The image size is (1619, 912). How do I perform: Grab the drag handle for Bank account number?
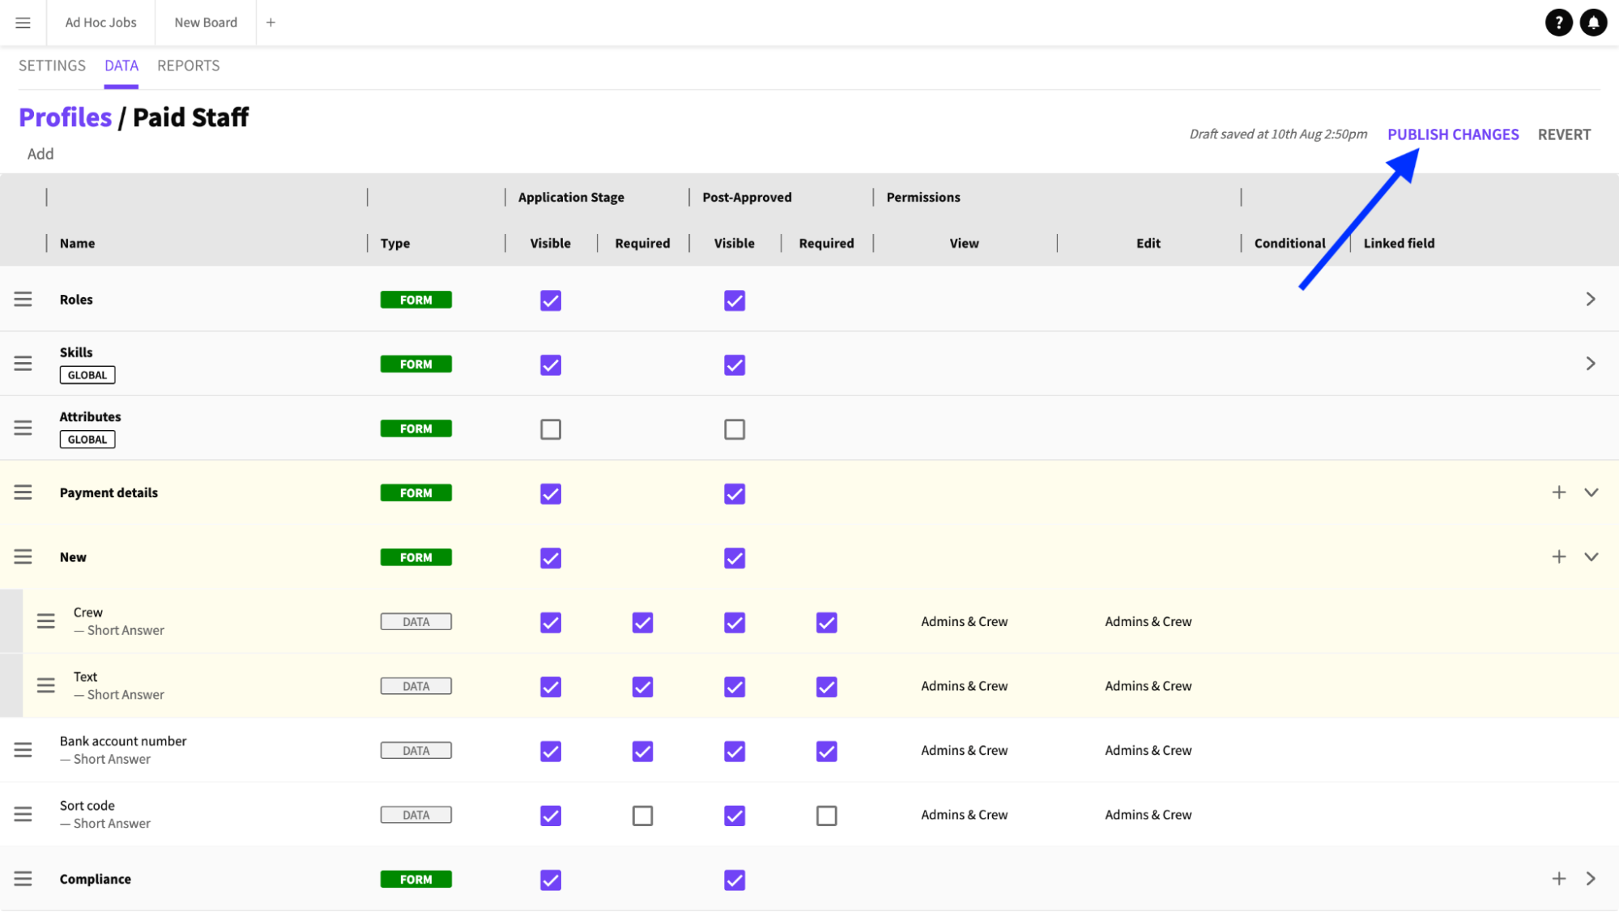[23, 750]
